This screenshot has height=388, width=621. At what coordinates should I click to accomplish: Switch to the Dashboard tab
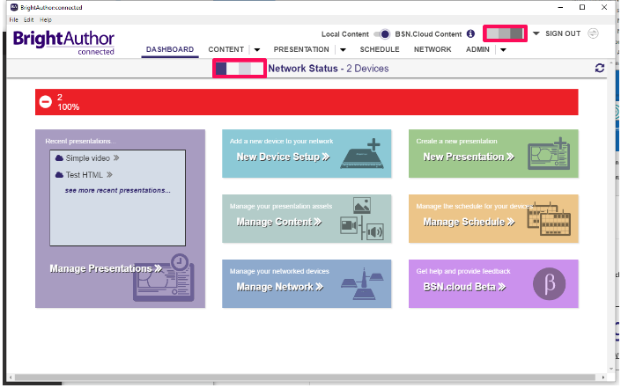click(170, 49)
